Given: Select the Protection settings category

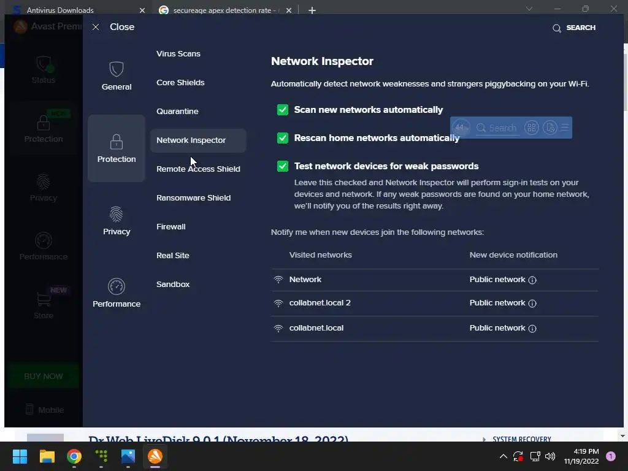Looking at the screenshot, I should 116,148.
